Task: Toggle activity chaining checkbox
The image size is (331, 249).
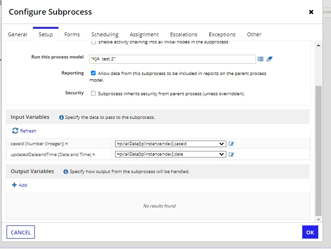Action: click(x=93, y=42)
